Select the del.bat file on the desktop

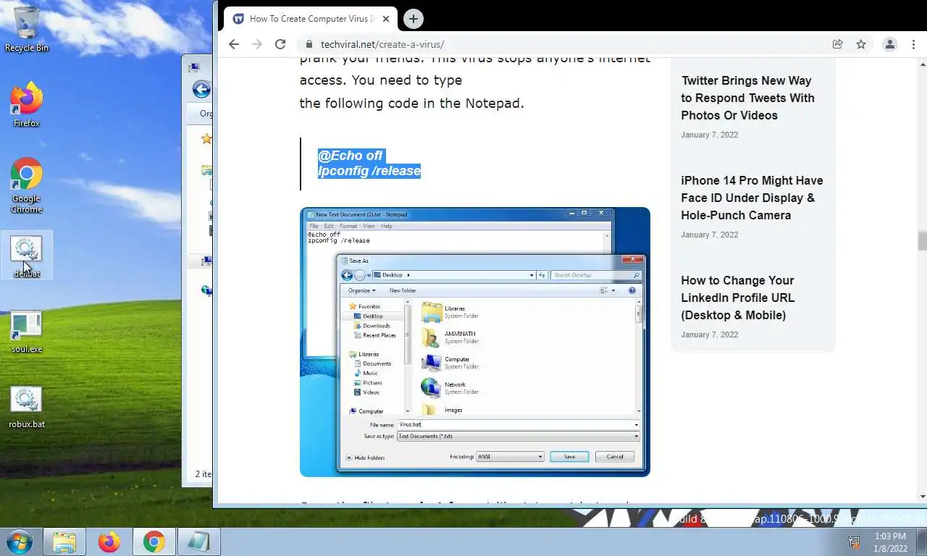point(27,256)
